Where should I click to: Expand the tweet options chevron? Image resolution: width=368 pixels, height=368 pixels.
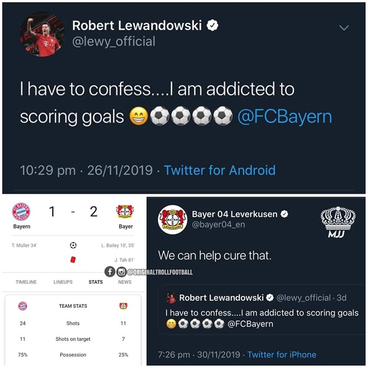pos(344,28)
